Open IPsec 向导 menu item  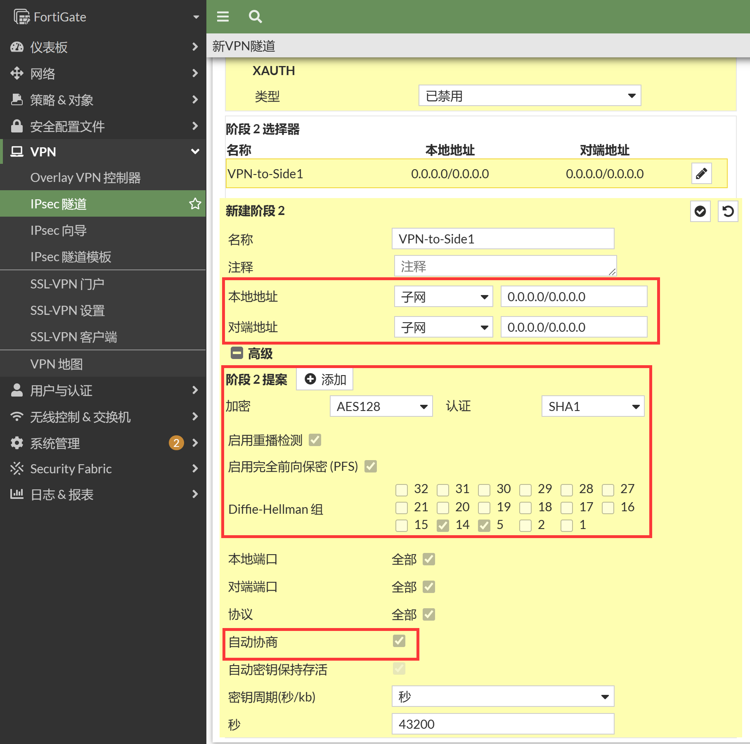point(59,230)
